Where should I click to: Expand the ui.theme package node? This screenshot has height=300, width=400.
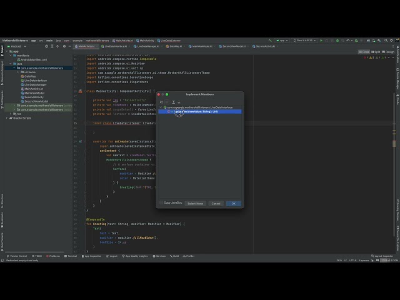click(x=18, y=72)
